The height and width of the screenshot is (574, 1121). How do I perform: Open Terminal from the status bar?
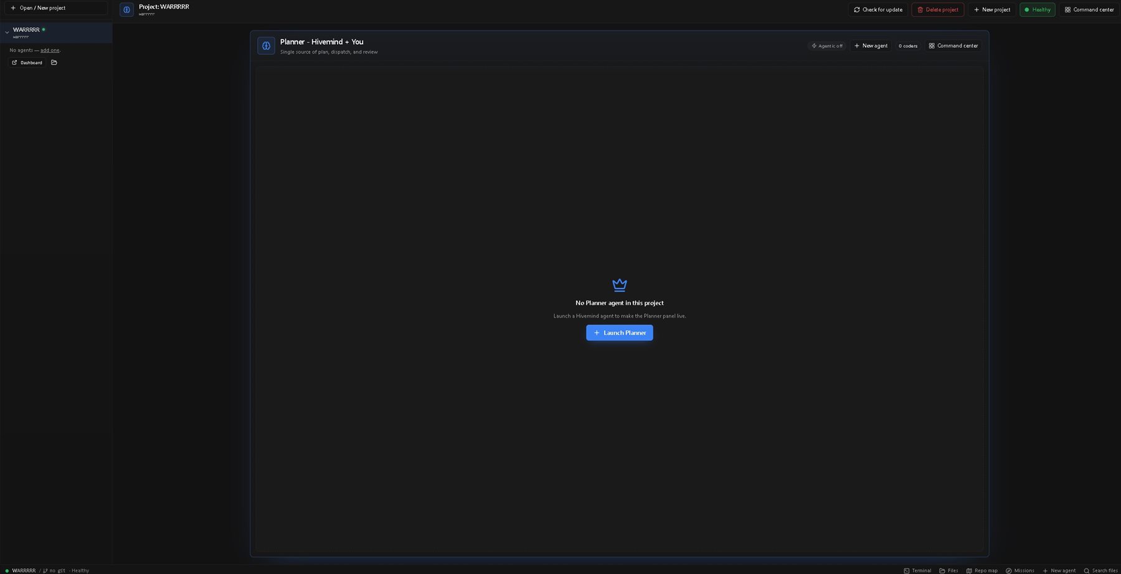tap(917, 570)
